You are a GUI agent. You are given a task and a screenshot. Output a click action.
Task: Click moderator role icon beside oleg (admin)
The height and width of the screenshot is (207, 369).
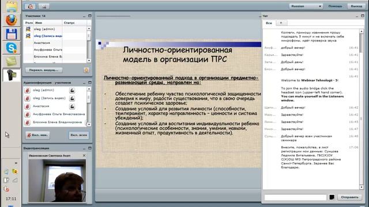pos(28,29)
